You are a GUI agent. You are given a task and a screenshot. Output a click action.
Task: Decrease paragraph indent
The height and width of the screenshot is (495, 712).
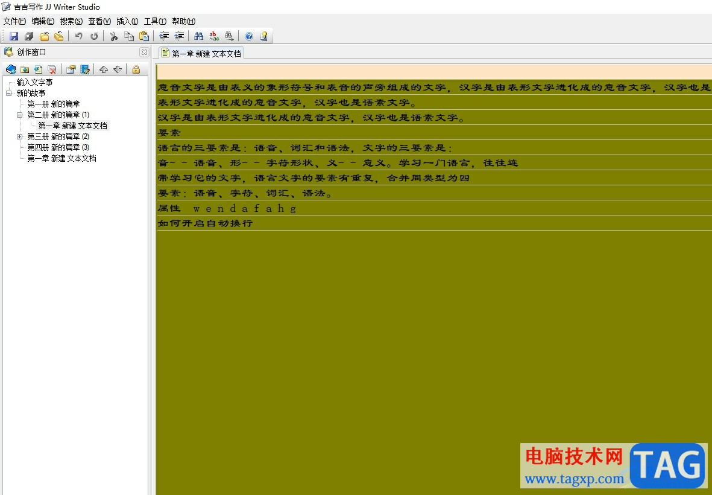[180, 36]
